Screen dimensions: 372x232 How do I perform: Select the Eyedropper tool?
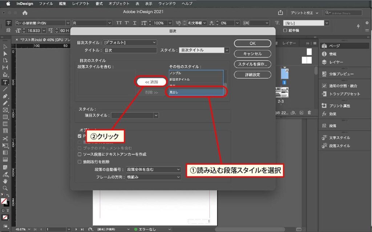click(x=5, y=174)
